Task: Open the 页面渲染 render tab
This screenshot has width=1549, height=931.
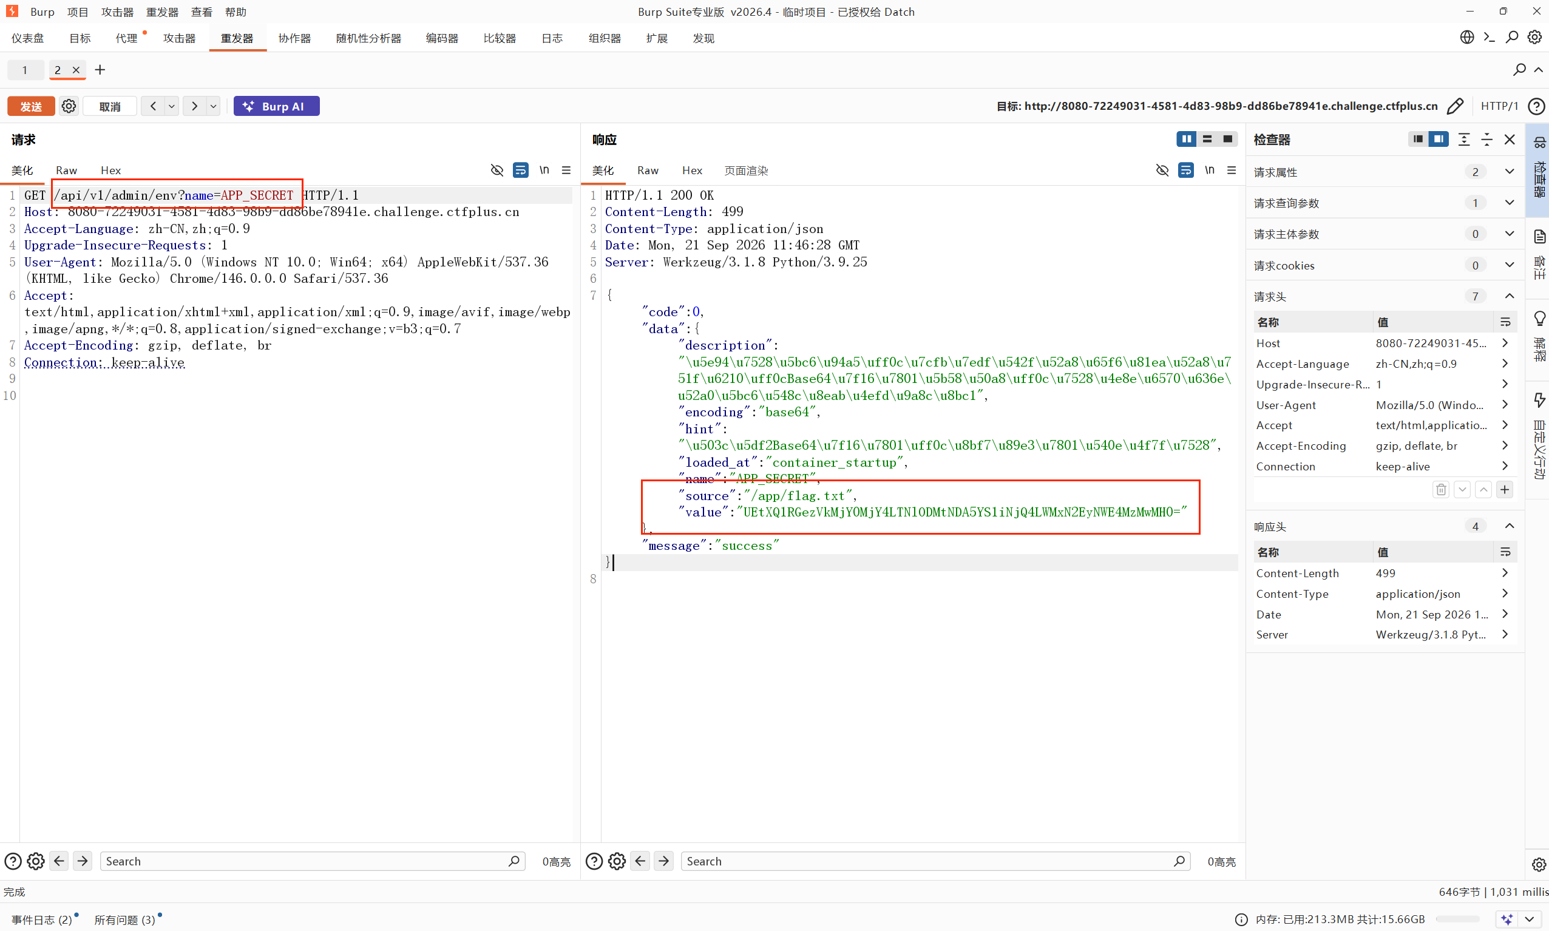Action: tap(746, 171)
